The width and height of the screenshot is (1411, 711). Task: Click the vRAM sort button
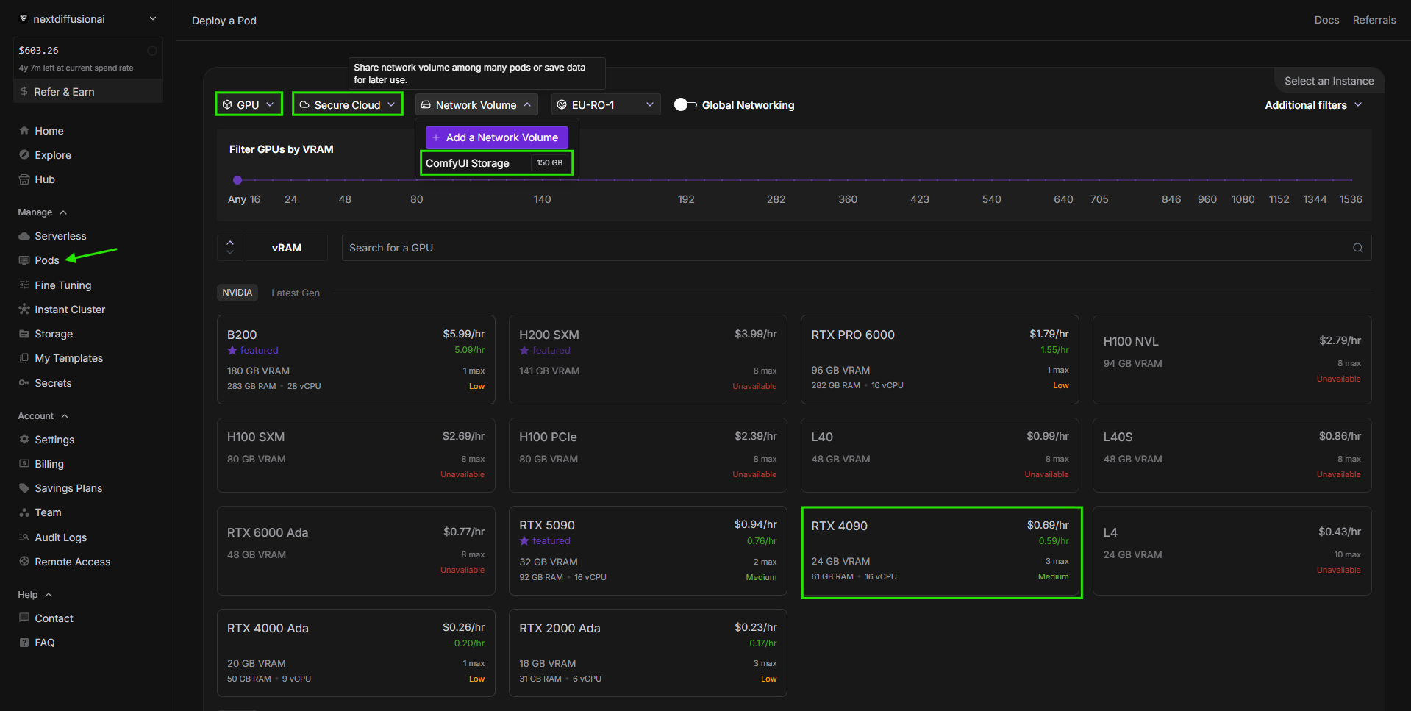[x=287, y=248]
